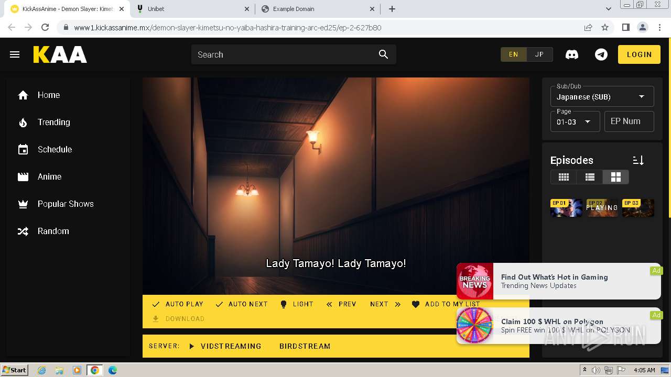The height and width of the screenshot is (377, 671).
Task: Open the Claim 100 $ WHL ad
Action: [559, 326]
